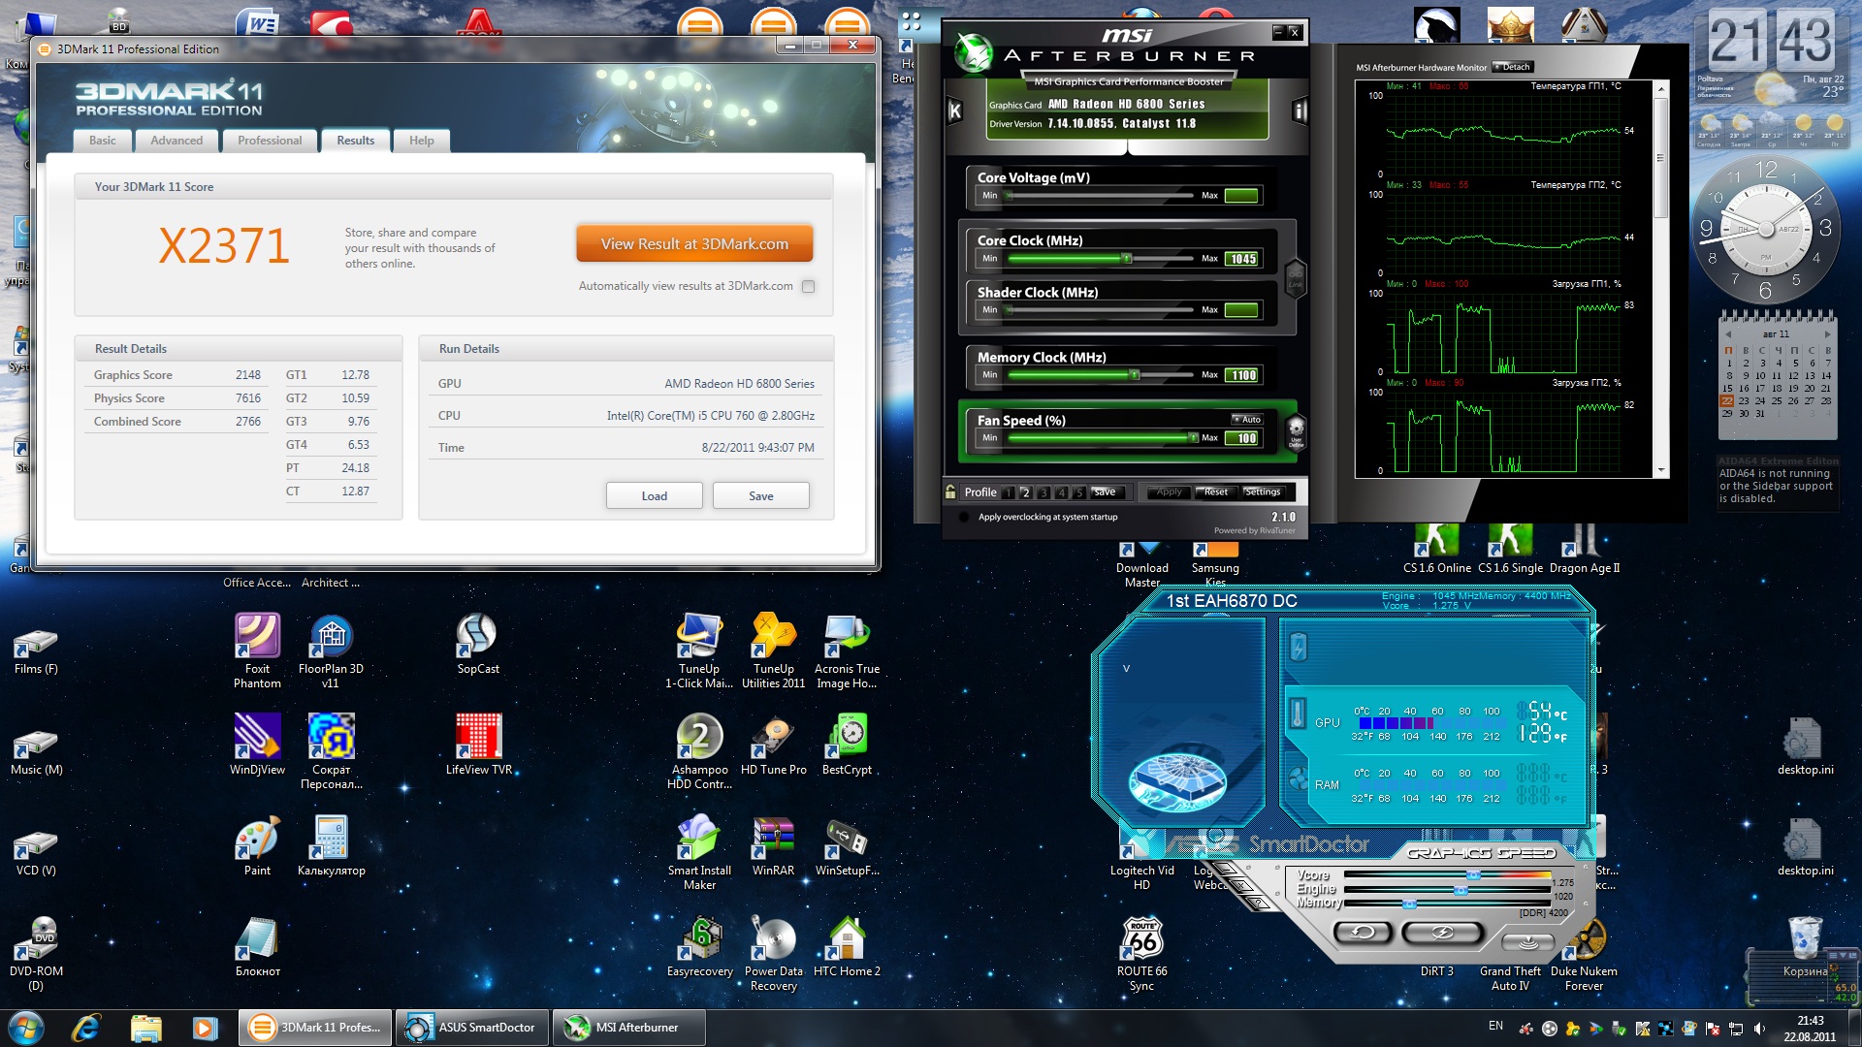Click SmartDoctor's lightning apply button
1862x1047 pixels.
(1442, 933)
